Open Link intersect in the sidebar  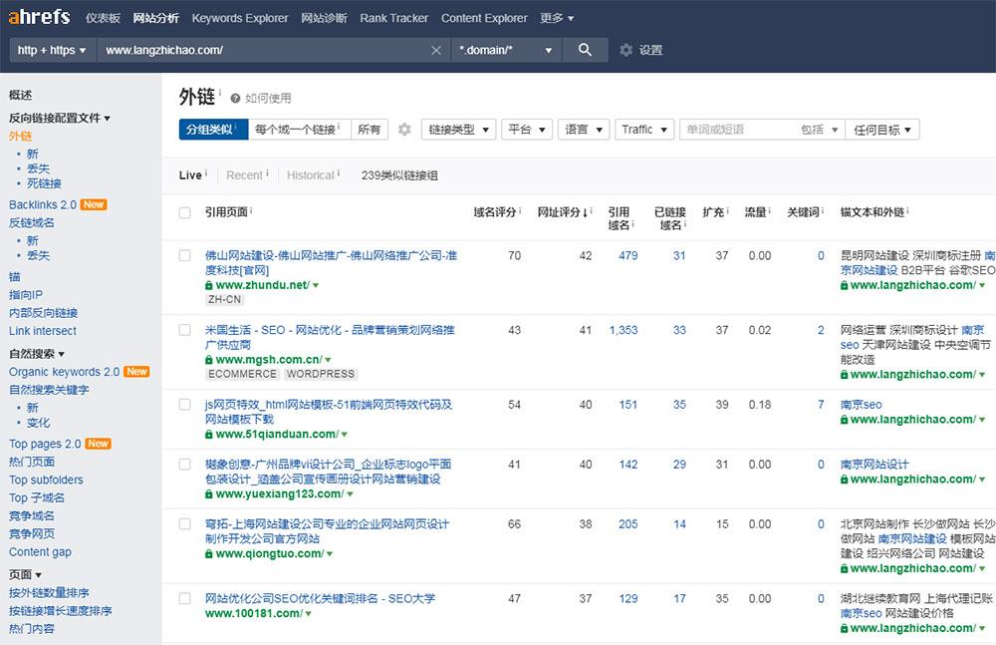(x=43, y=331)
